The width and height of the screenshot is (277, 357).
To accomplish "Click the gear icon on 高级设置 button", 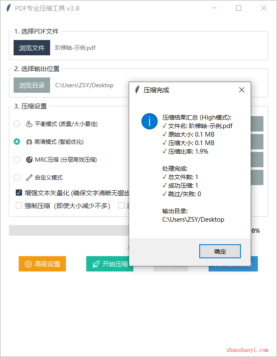I will pos(28,264).
